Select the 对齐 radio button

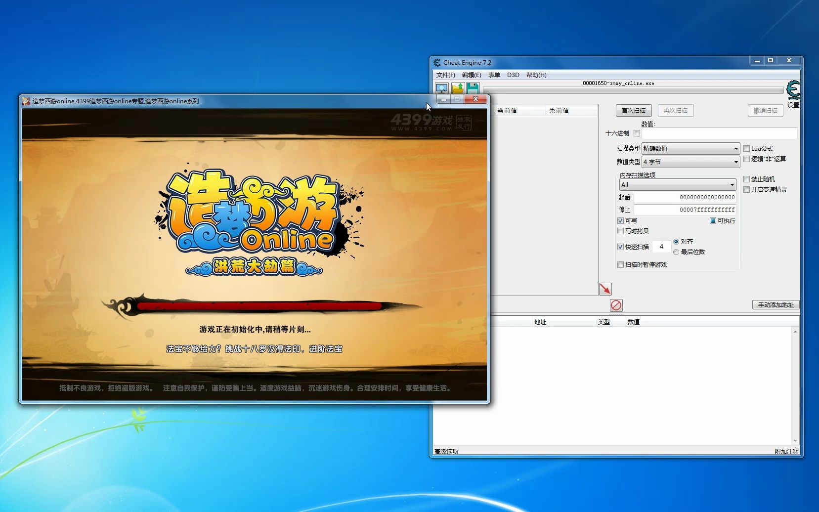coord(676,242)
